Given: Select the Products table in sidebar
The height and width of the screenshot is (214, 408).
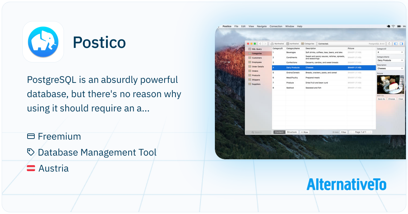Looking at the screenshot, I should tap(258, 75).
